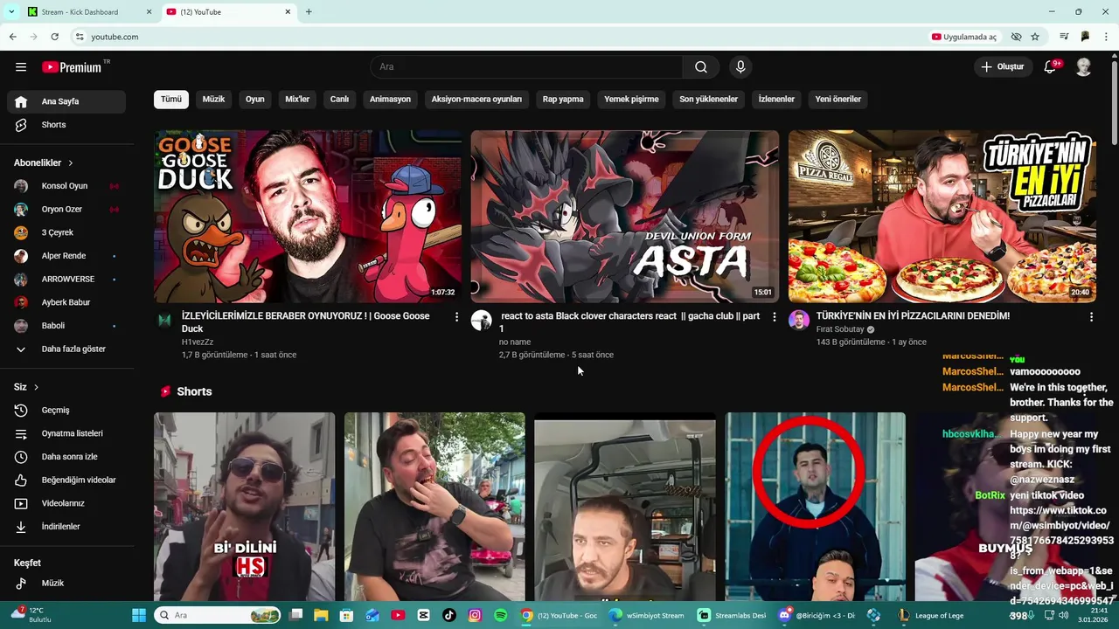Screen dimensions: 1119x629
Task: Open Goose Goose Duck video title
Action: pyautogui.click(x=306, y=322)
